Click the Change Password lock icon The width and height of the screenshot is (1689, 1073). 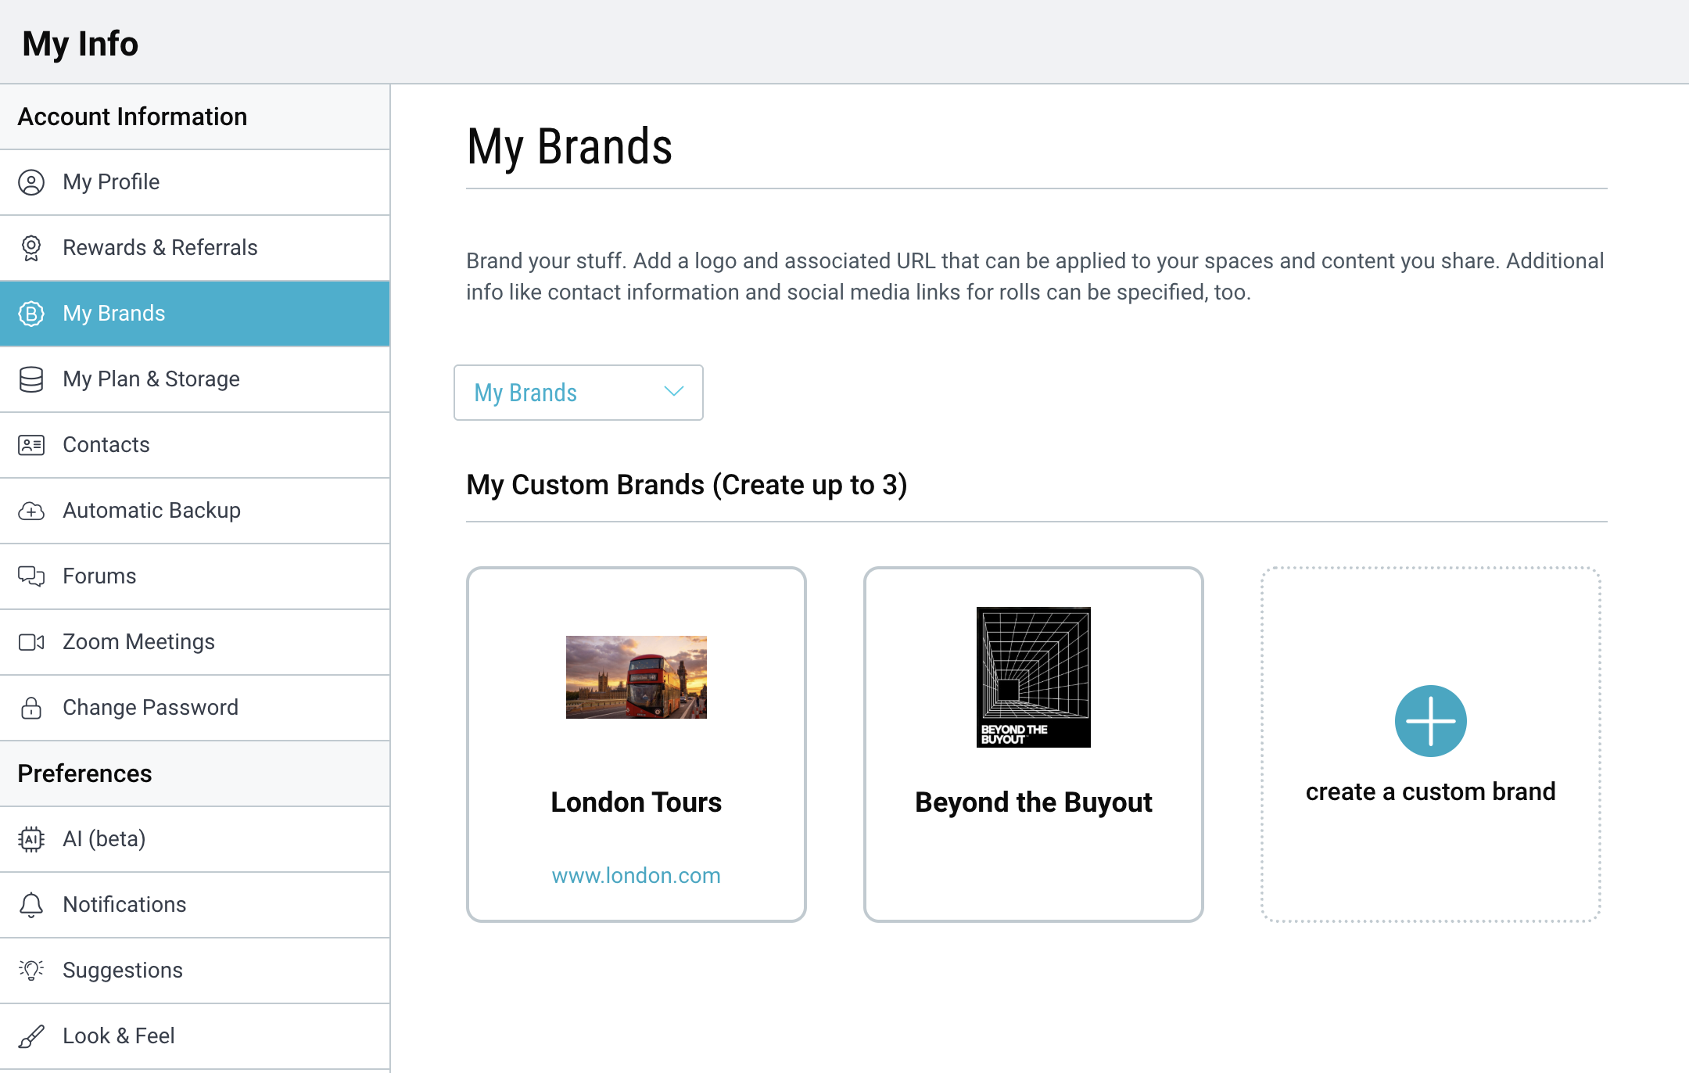tap(31, 708)
